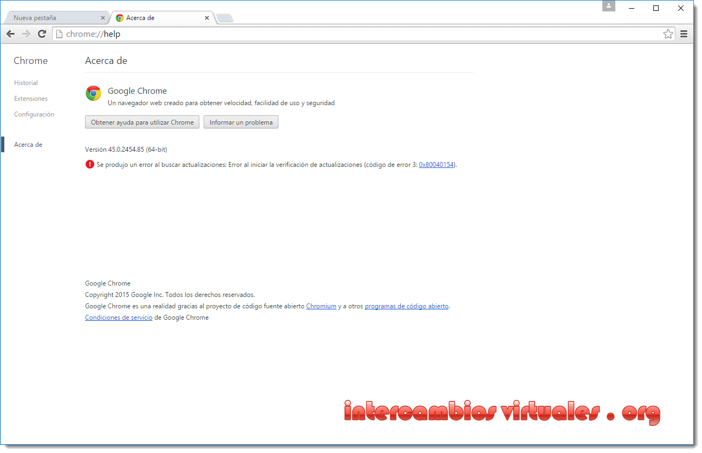Screen dimensions: 702x453
Task: Open the error code 0x80040154 link
Action: click(437, 164)
